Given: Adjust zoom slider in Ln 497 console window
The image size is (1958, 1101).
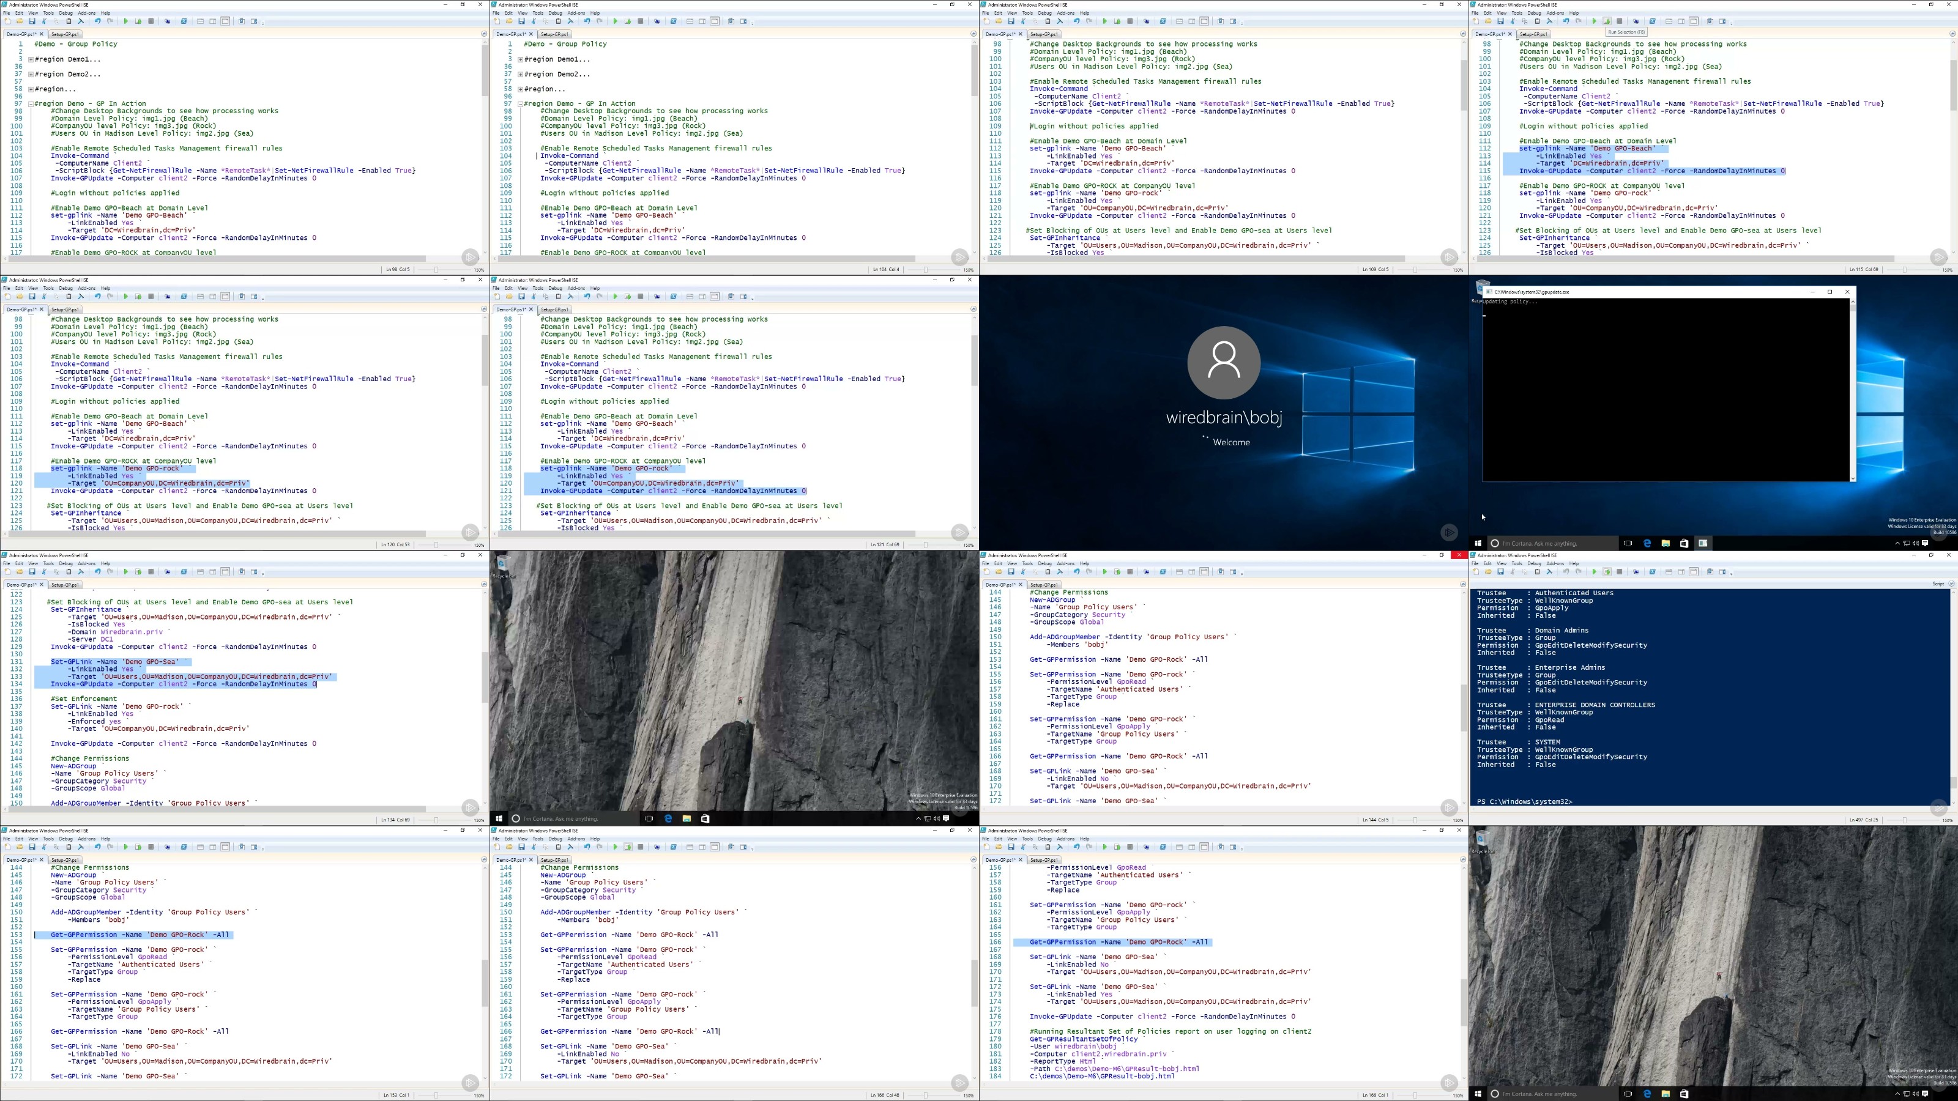Looking at the screenshot, I should coord(1905,820).
